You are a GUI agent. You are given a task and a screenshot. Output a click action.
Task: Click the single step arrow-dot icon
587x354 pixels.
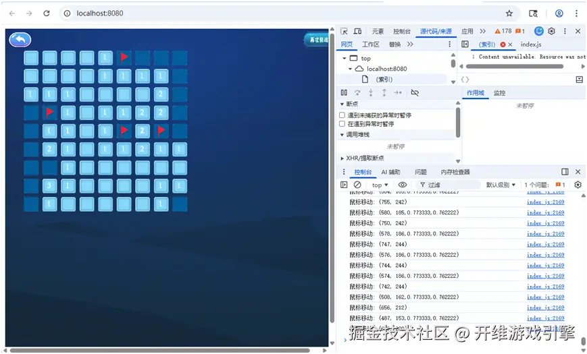pyautogui.click(x=398, y=92)
